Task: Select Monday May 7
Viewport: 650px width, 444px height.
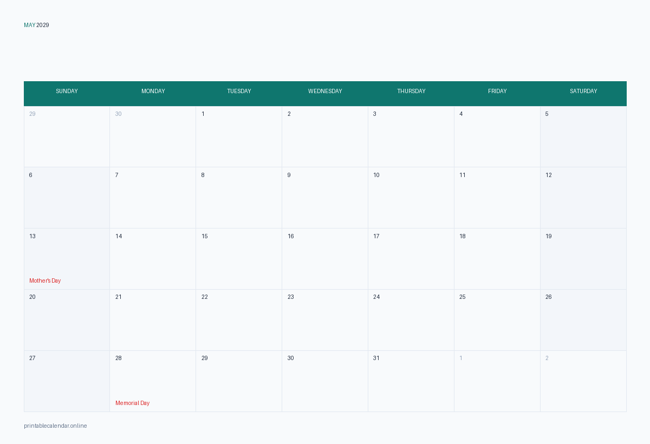Action: tap(153, 198)
